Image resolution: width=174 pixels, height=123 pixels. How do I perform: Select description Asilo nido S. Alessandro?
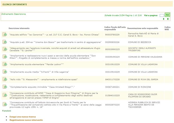[x=43, y=79]
